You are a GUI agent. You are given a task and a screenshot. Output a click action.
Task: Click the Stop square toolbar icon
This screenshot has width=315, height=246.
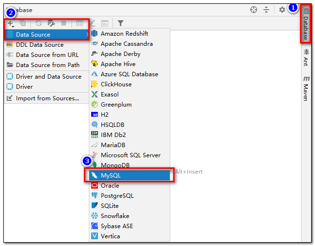pos(64,23)
